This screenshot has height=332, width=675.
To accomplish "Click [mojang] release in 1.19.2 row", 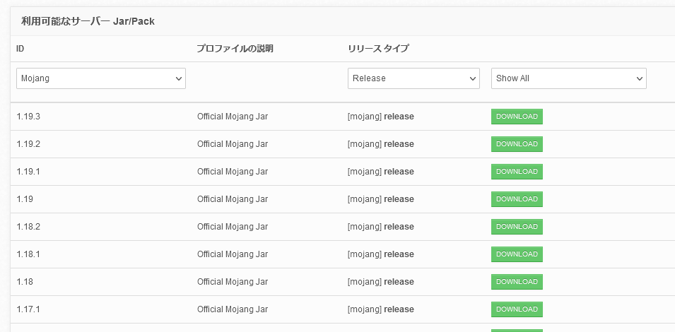I will tap(380, 144).
